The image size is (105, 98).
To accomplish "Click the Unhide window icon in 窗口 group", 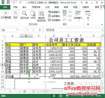I will (65, 20).
